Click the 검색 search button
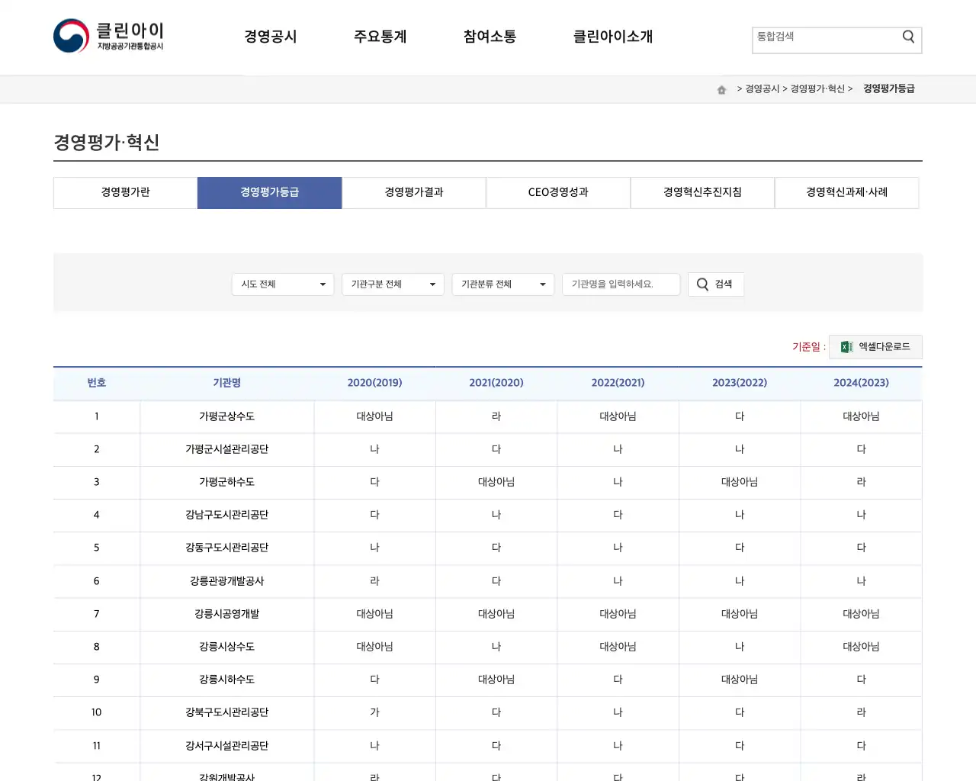The image size is (976, 781). pos(715,284)
